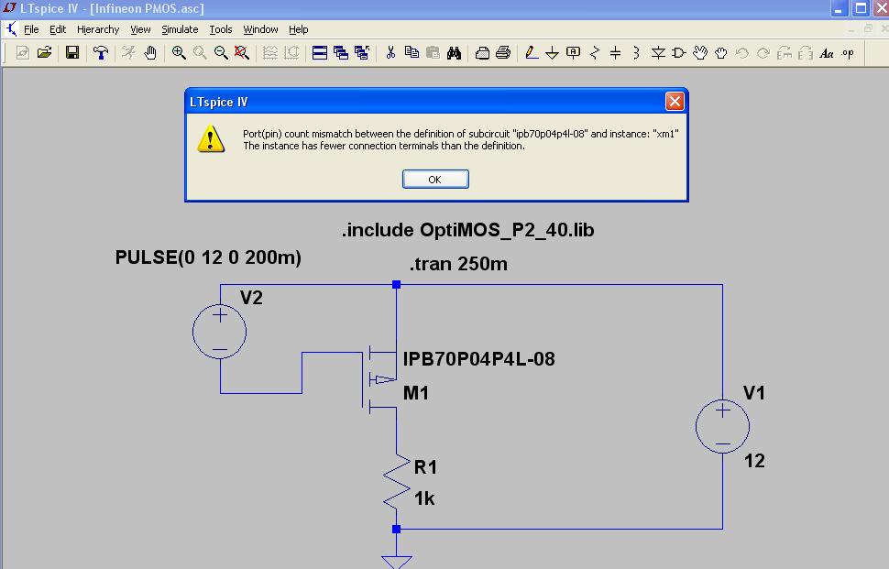Place an inductor component tool
Viewport: 889px width, 569px height.
636,53
